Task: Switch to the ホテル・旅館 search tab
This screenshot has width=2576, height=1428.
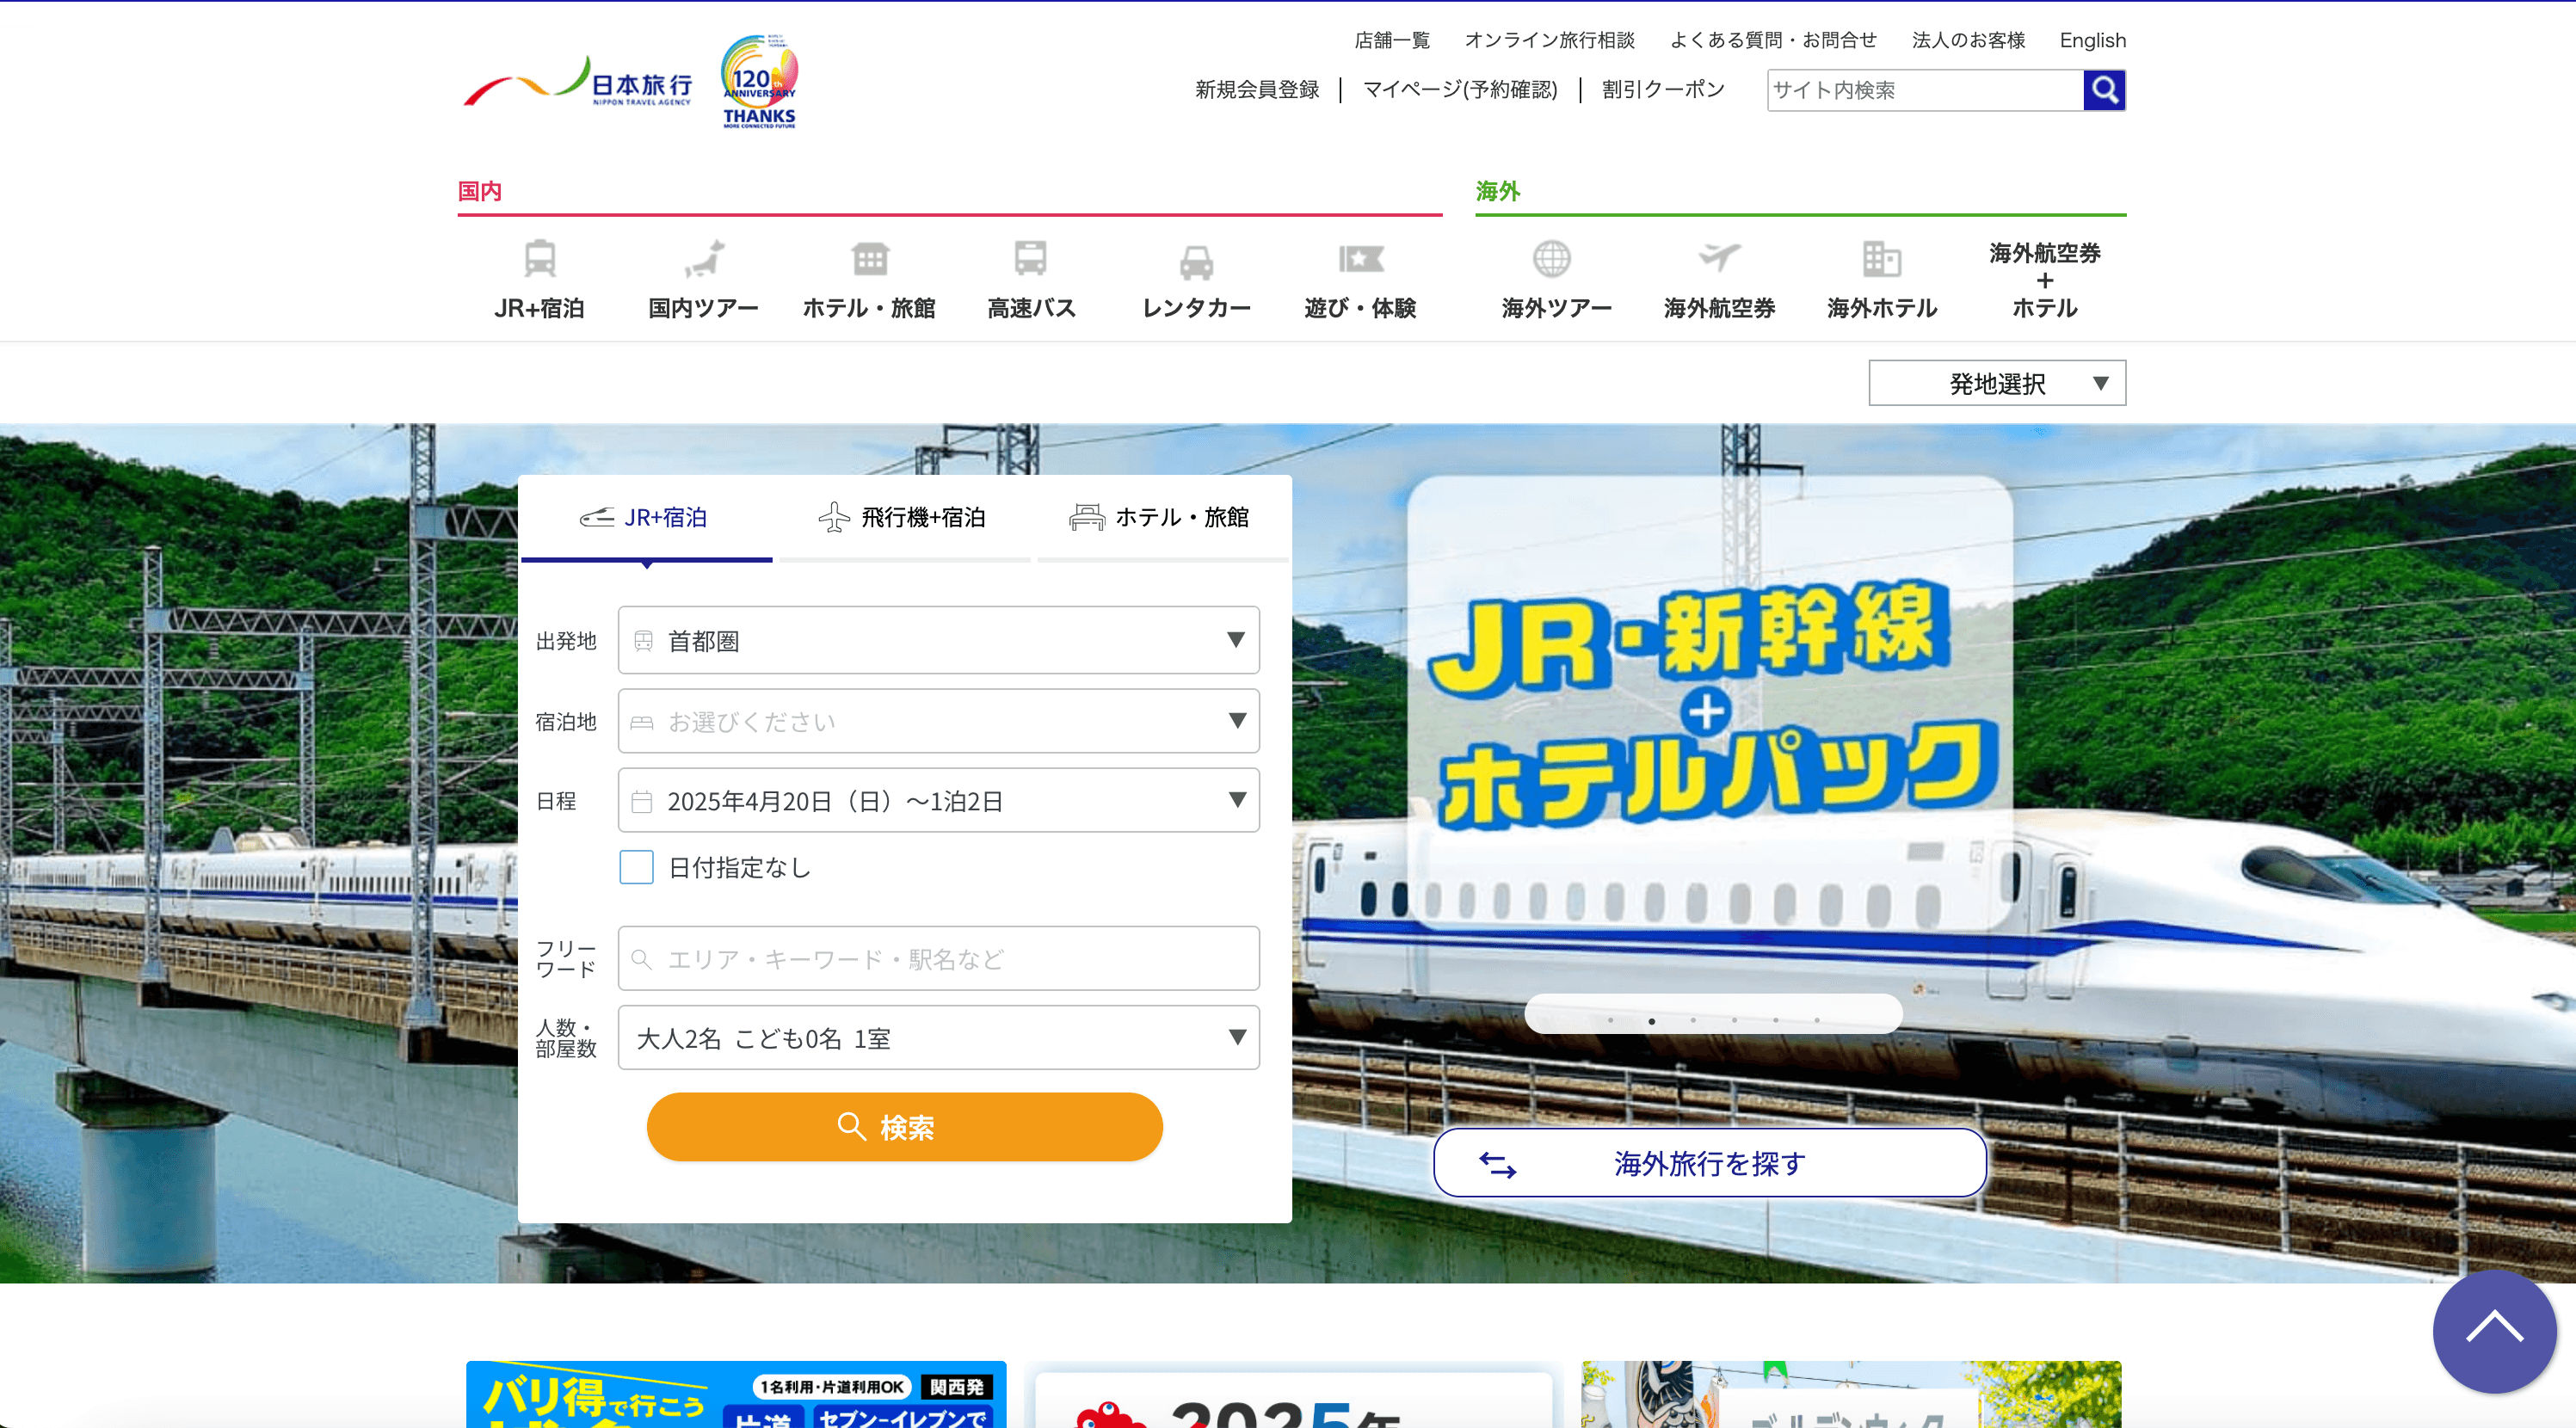Action: pos(1160,517)
